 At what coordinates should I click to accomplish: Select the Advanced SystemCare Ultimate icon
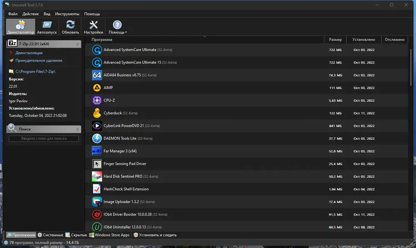click(x=97, y=50)
